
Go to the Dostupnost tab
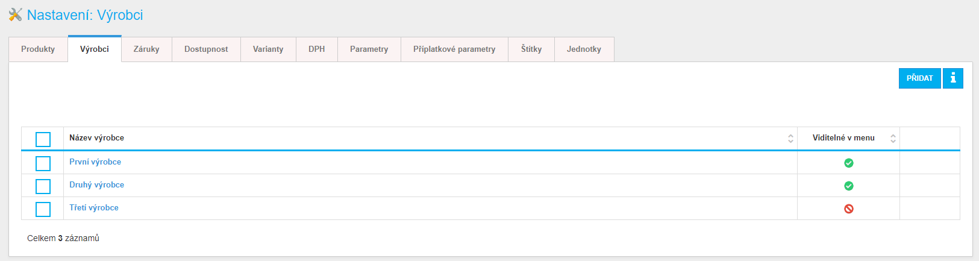[206, 49]
